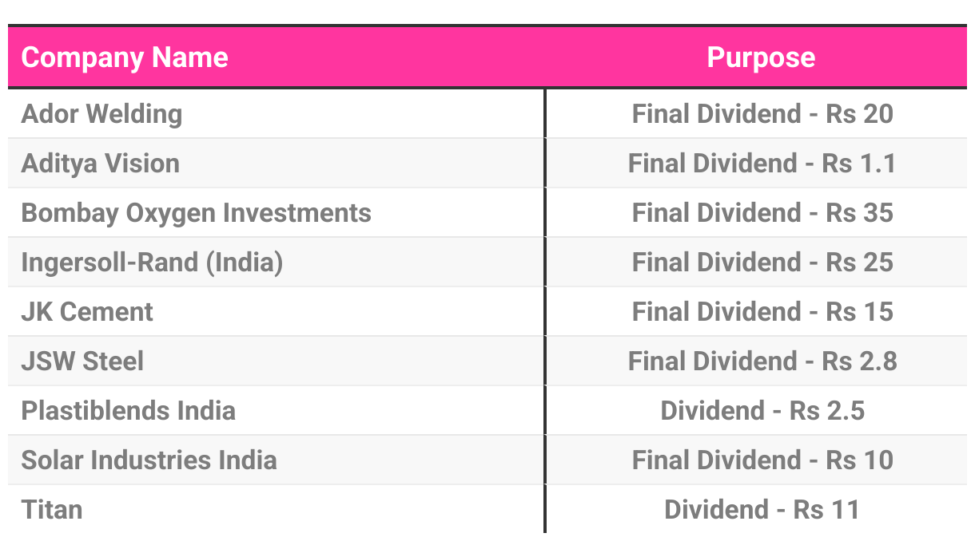This screenshot has height=541, width=975.
Task: Click Final Dividend - Rs 35 cell
Action: pos(762,213)
